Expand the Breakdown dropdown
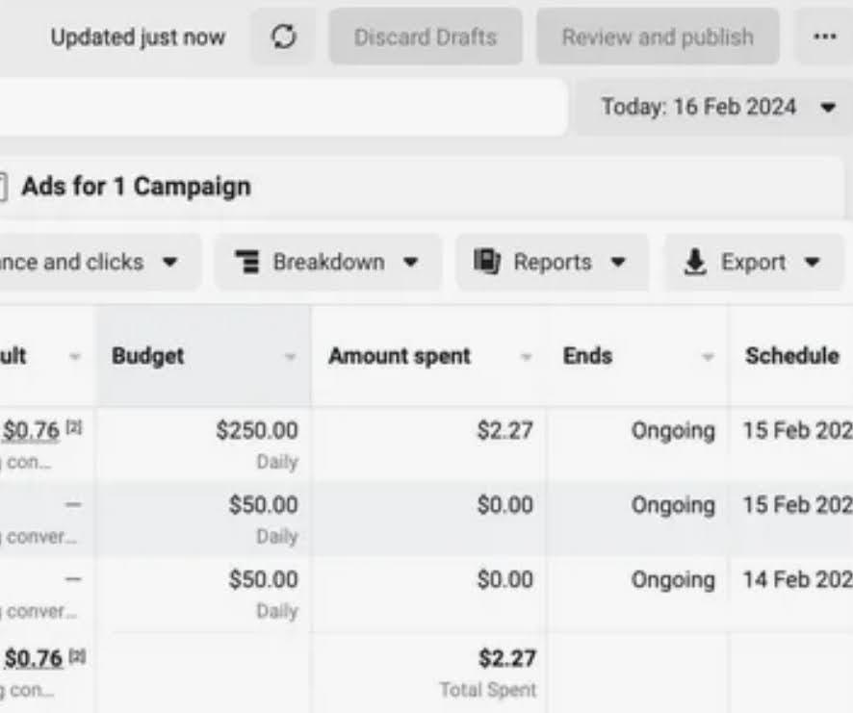853x713 pixels. [x=411, y=262]
